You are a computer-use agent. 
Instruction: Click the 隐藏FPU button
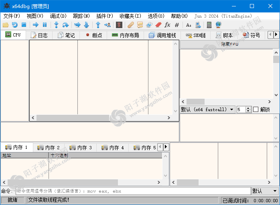coord(229,44)
